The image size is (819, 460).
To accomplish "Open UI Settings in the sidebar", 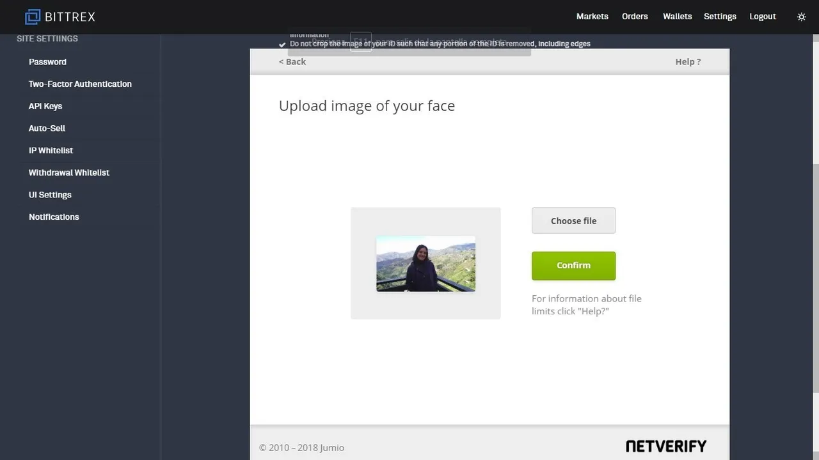I will pos(50,195).
